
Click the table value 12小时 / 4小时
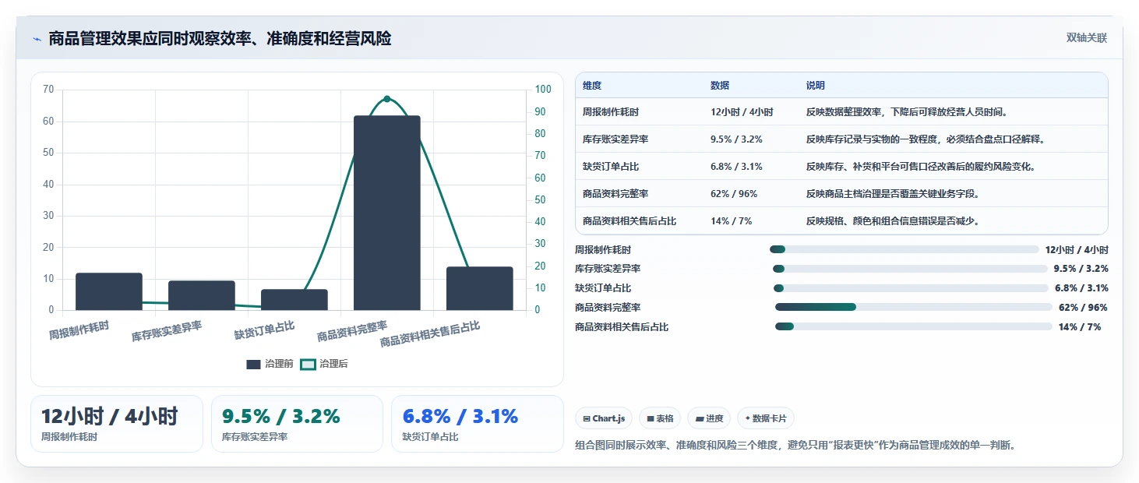coord(742,112)
